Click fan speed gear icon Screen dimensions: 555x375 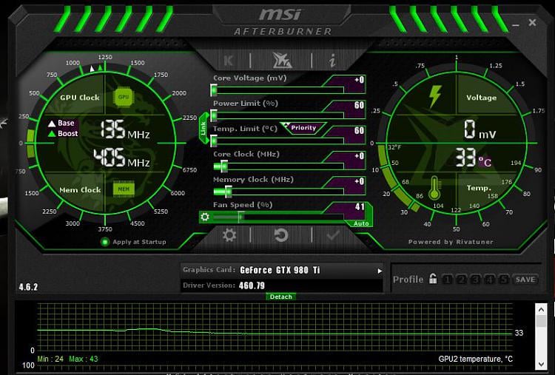pos(205,217)
